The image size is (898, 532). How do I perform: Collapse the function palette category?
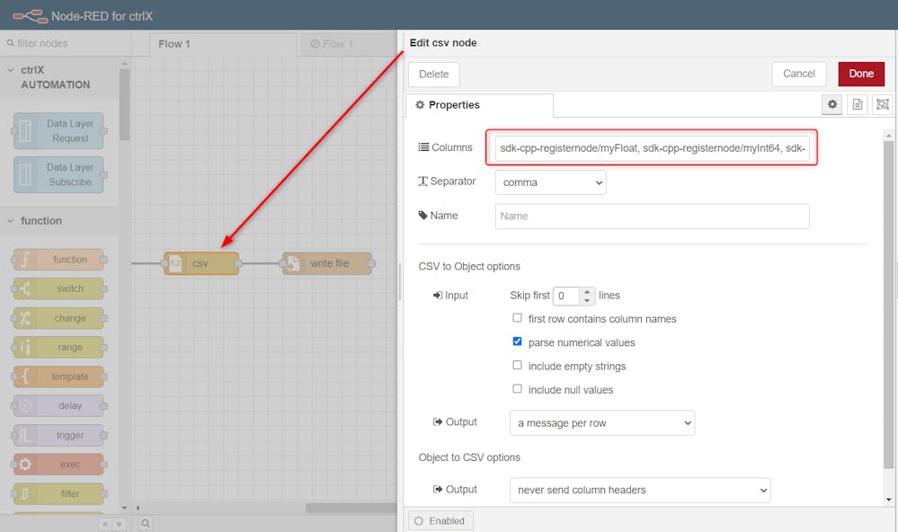[x=41, y=220]
